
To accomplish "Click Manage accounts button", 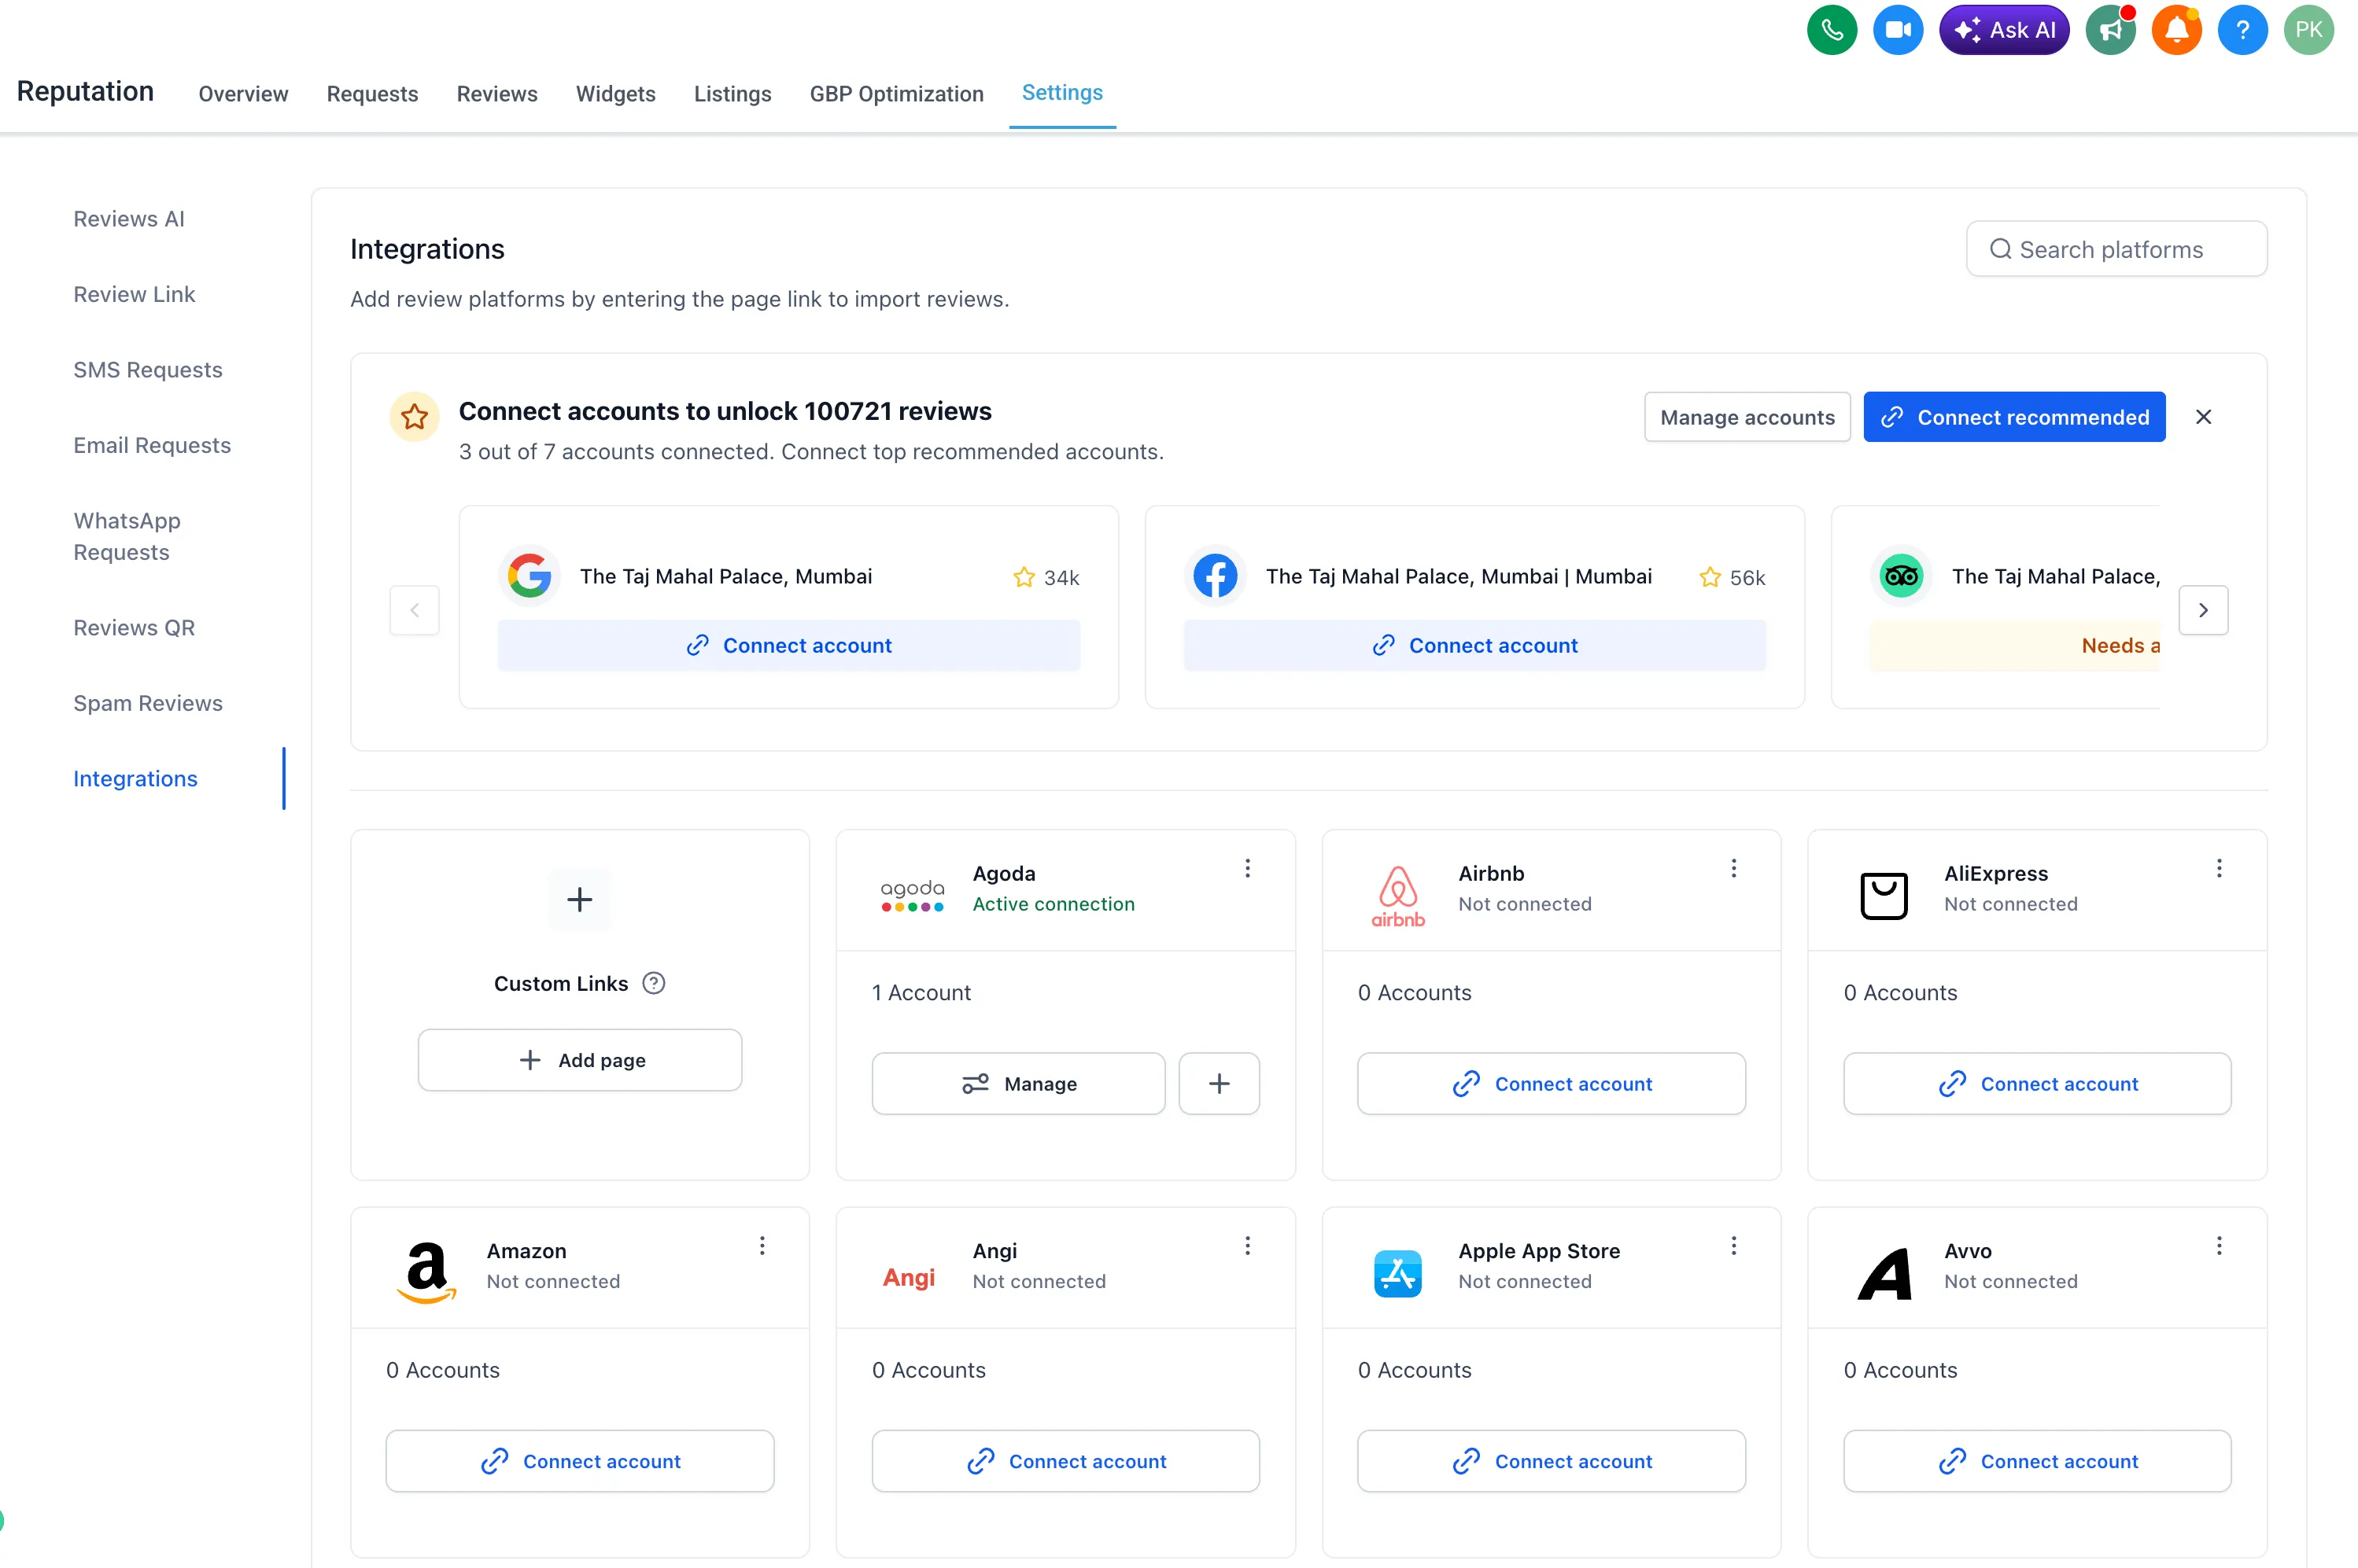I will pyautogui.click(x=1747, y=417).
